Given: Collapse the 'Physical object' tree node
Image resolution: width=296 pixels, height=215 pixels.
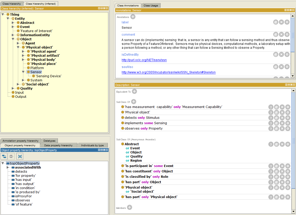Looking at the screenshot, I should 18,47.
